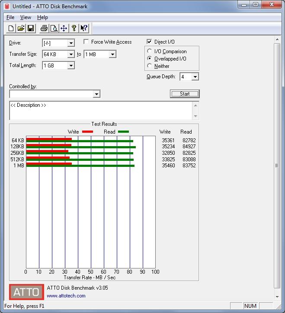This screenshot has width=285, height=313.
Task: Click the main window scrollbar down arrow
Action: pos(277,297)
